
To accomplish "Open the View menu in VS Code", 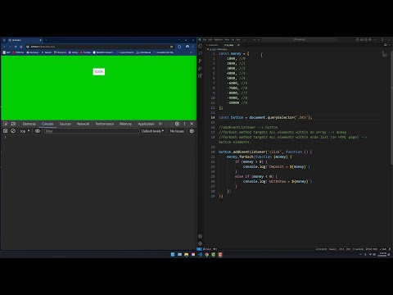I will 227,39.
